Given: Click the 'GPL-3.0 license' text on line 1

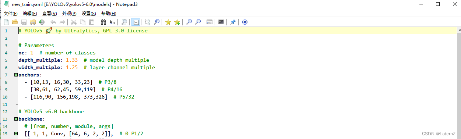Looking at the screenshot, I should 125,31.
